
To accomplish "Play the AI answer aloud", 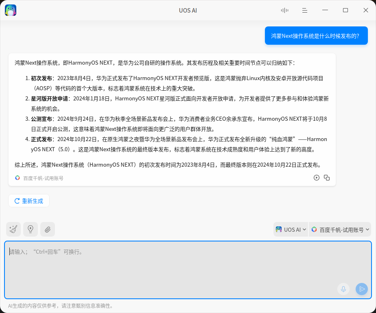I will pyautogui.click(x=317, y=178).
